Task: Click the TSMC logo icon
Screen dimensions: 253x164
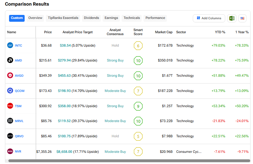Action: [10, 106]
